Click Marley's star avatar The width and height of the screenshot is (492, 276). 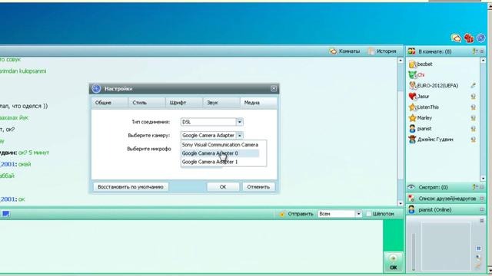[412, 118]
